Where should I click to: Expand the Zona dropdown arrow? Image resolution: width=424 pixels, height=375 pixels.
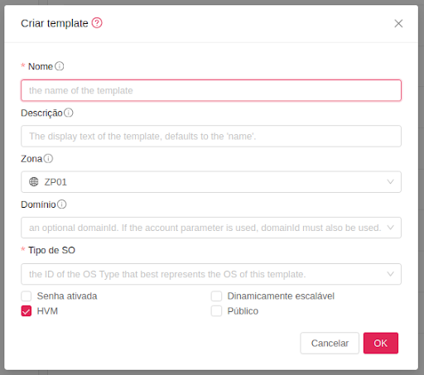point(390,182)
